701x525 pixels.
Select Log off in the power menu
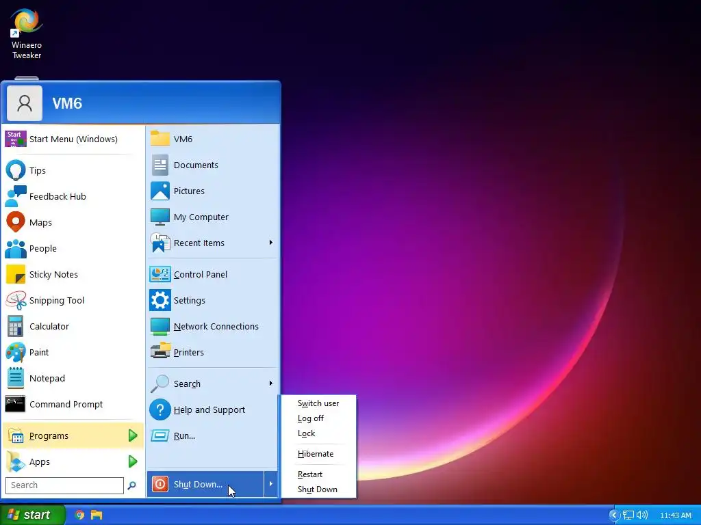tap(311, 418)
